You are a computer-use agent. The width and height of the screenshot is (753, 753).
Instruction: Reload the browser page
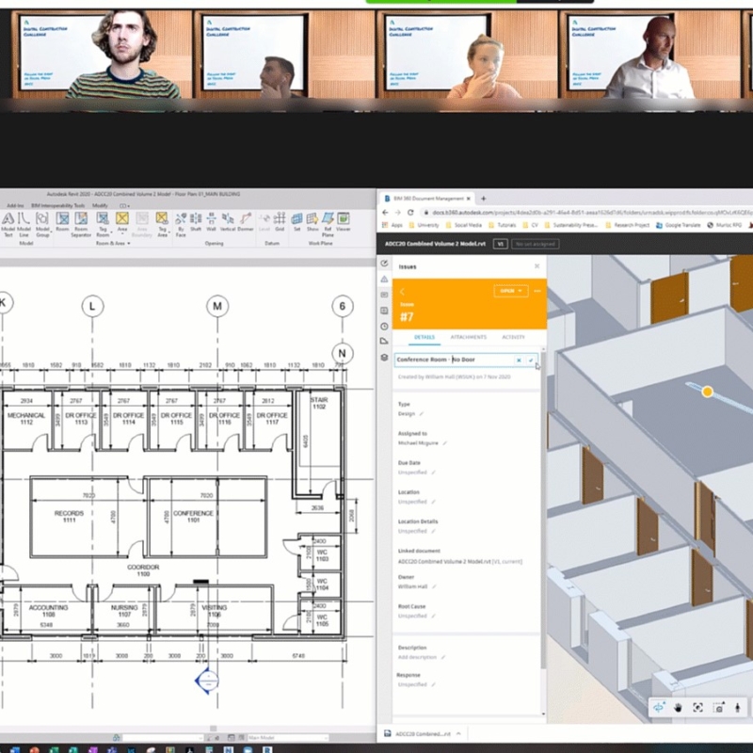coord(410,213)
